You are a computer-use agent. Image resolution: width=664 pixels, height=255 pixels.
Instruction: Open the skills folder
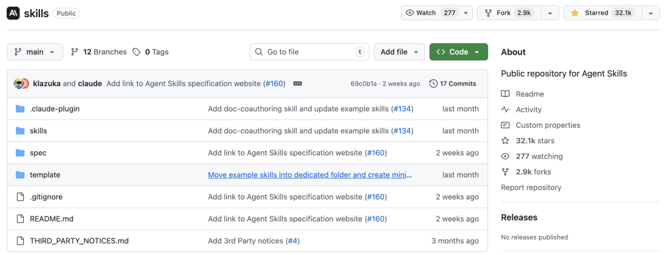coord(38,131)
